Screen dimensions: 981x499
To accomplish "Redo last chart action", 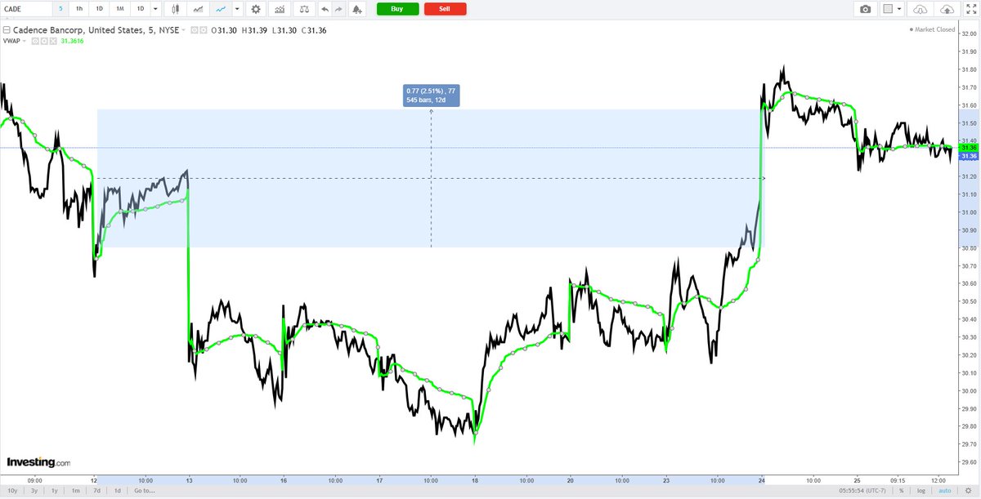I will [x=339, y=9].
